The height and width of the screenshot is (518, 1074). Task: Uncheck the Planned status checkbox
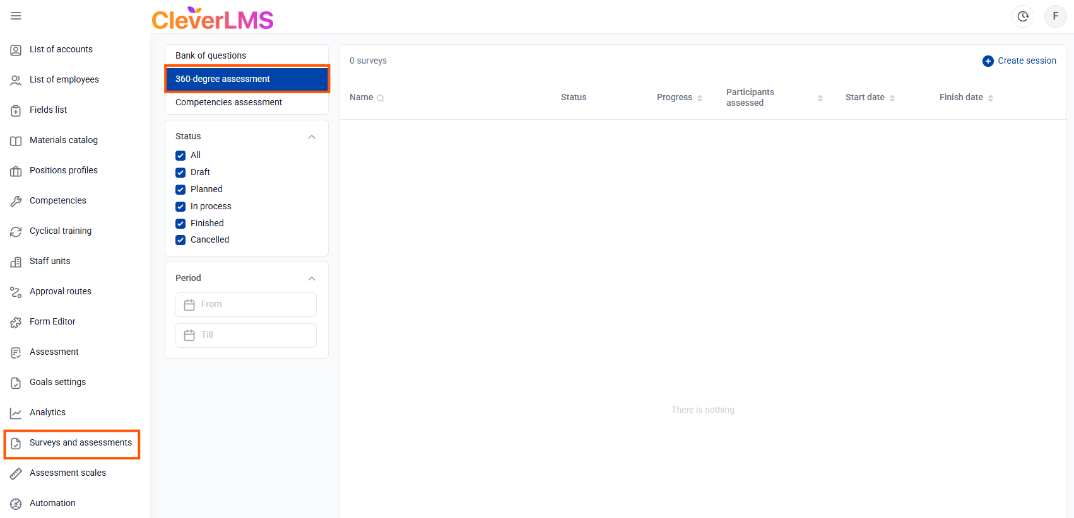click(x=180, y=190)
